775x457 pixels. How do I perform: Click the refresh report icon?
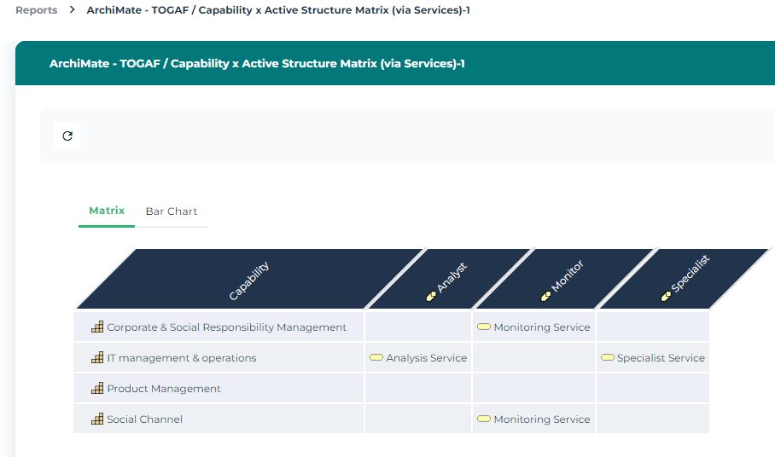[x=67, y=136]
